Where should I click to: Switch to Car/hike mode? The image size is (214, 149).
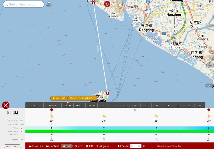pyautogui.click(x=53, y=146)
